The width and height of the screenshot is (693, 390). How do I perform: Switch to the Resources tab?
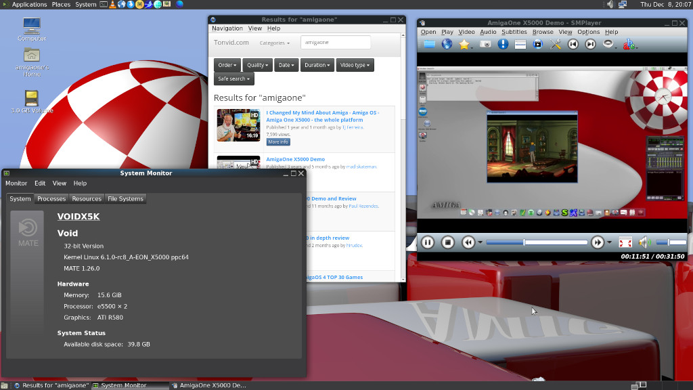(87, 199)
